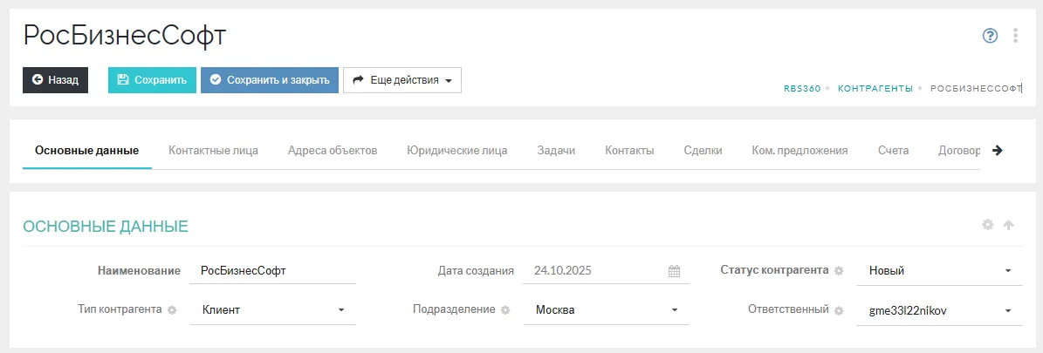Click the gear icon next to Подразделение

[505, 310]
